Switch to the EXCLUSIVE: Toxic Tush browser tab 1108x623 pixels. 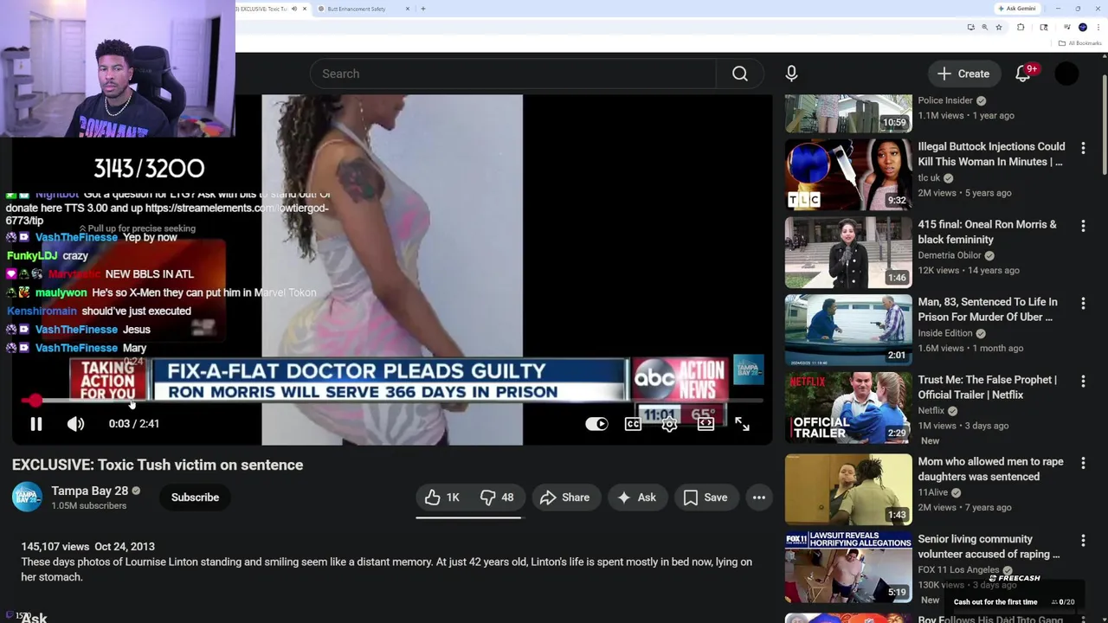(264, 9)
